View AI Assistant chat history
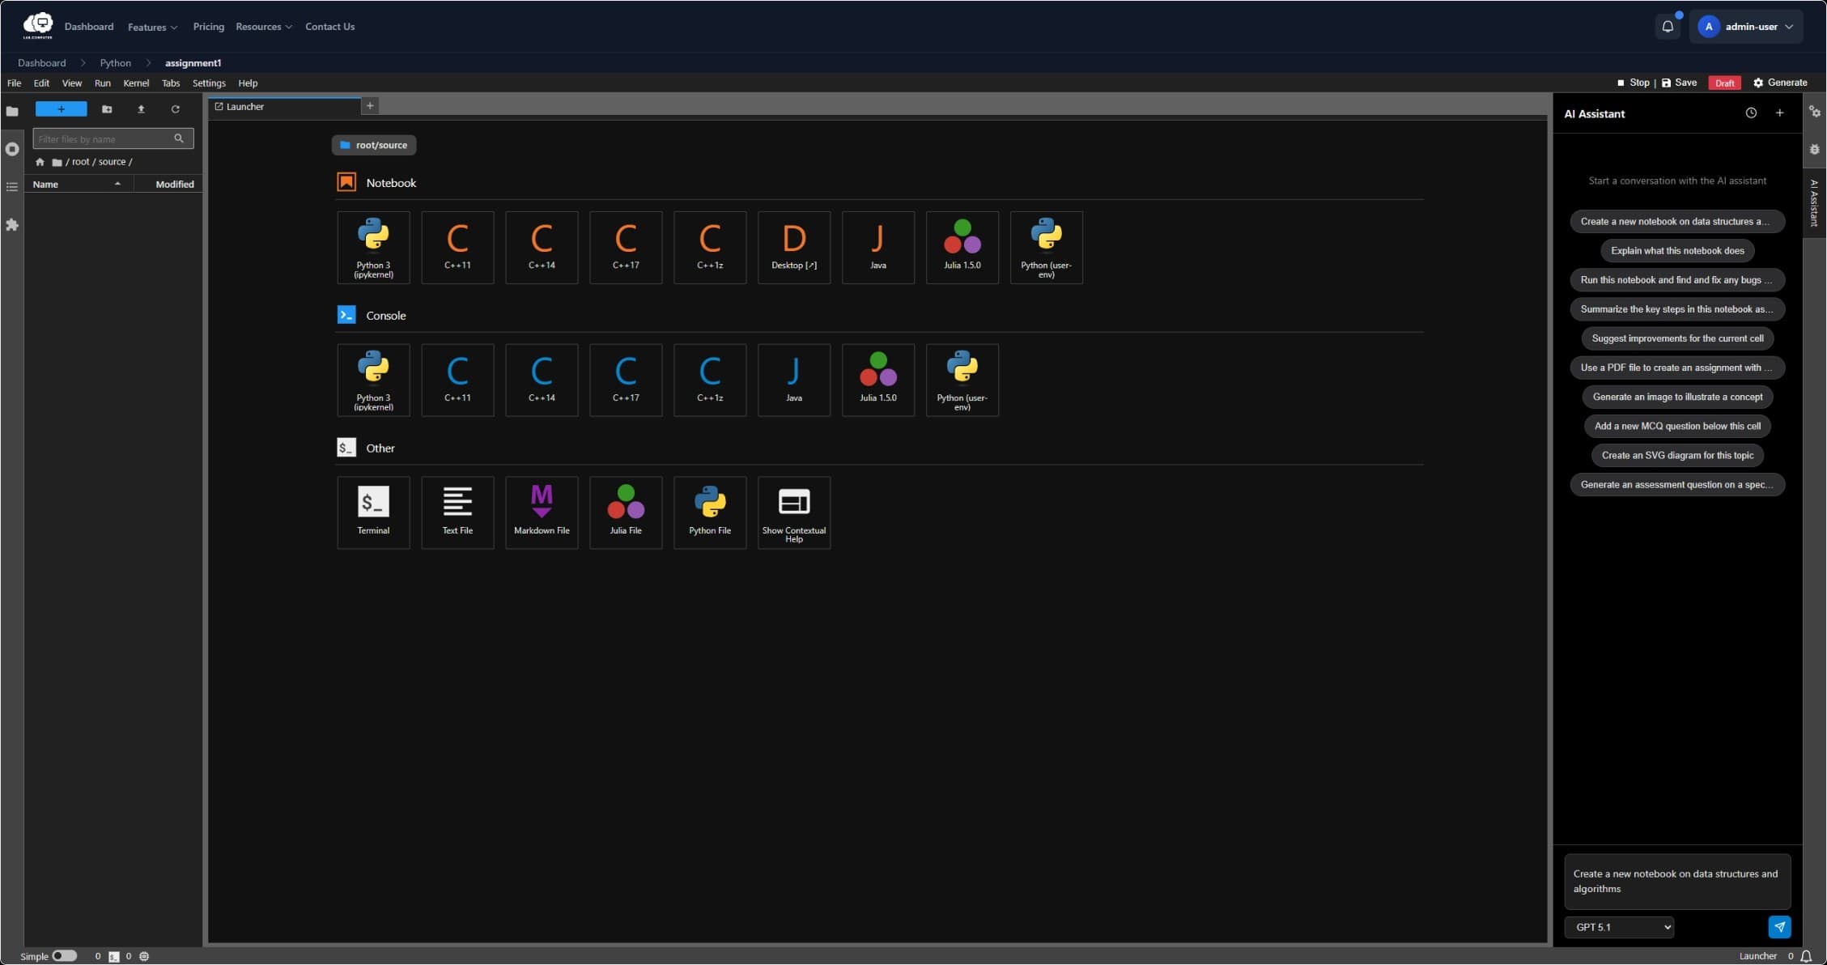 point(1751,113)
